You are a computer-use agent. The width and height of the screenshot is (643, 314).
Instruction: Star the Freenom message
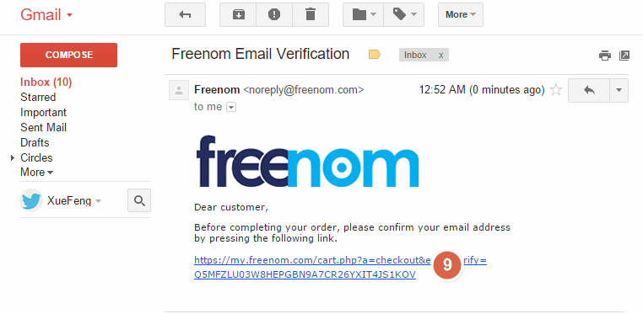[555, 90]
